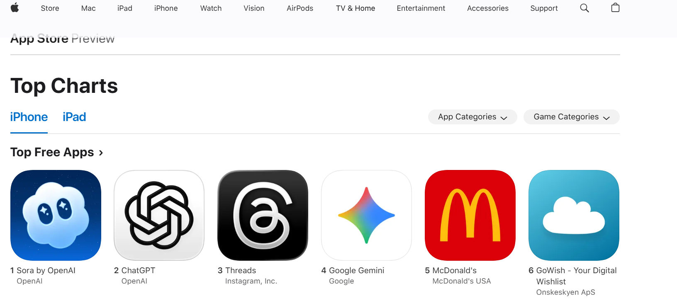Open the ChatGPT app icon
Viewport: 677px width, 308px height.
click(159, 215)
